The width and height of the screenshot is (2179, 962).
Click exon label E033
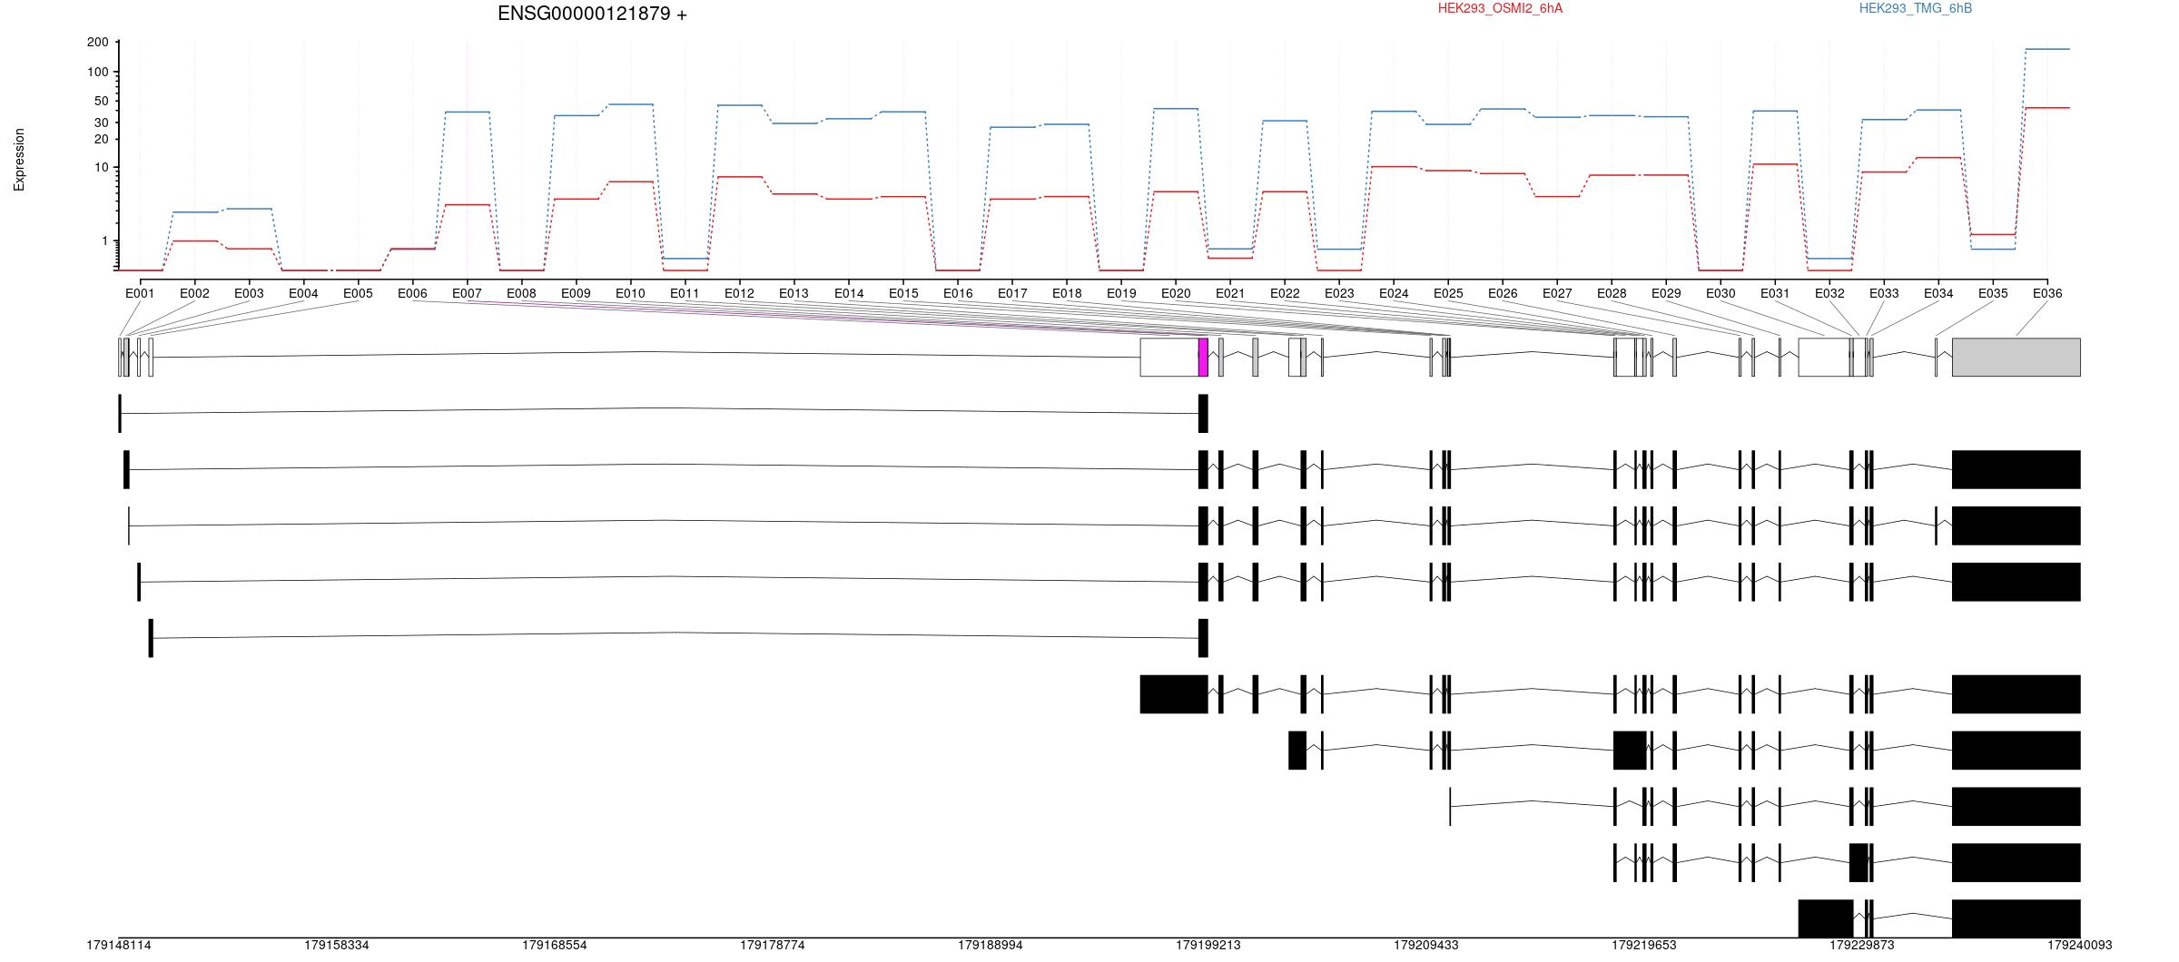tap(1884, 293)
